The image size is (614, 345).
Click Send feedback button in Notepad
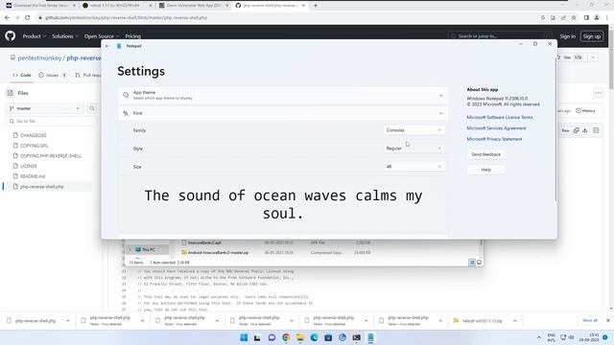click(485, 154)
